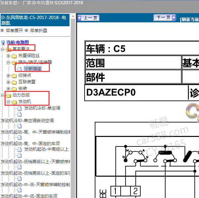Click the 发动机冷却-单空调 page icon

[x=20, y=109]
